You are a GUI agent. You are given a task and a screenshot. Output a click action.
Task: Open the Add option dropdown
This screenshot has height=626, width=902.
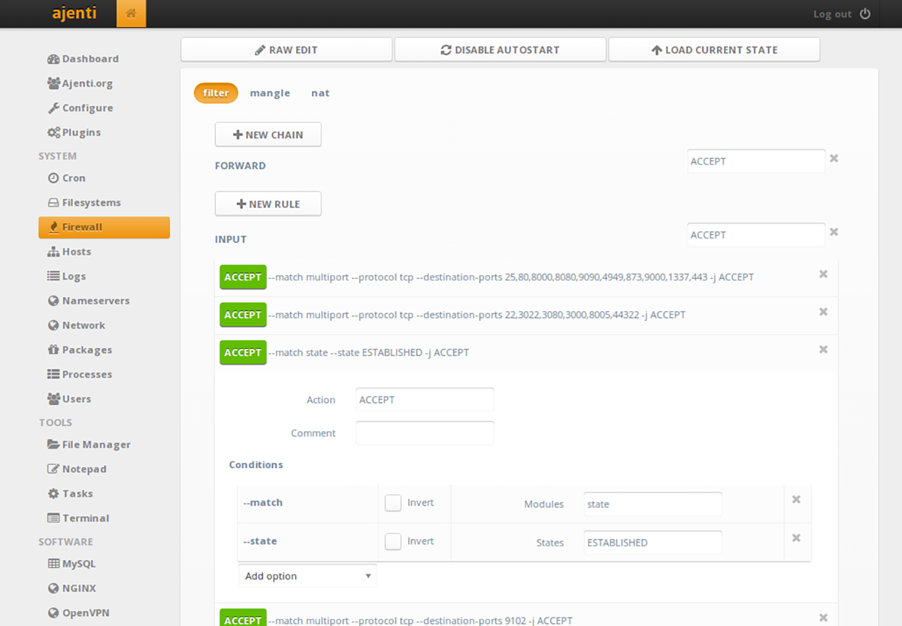(x=307, y=575)
